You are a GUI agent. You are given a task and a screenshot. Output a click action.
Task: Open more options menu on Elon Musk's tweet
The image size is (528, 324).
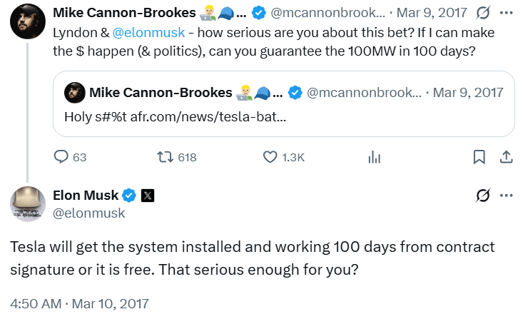pyautogui.click(x=506, y=195)
